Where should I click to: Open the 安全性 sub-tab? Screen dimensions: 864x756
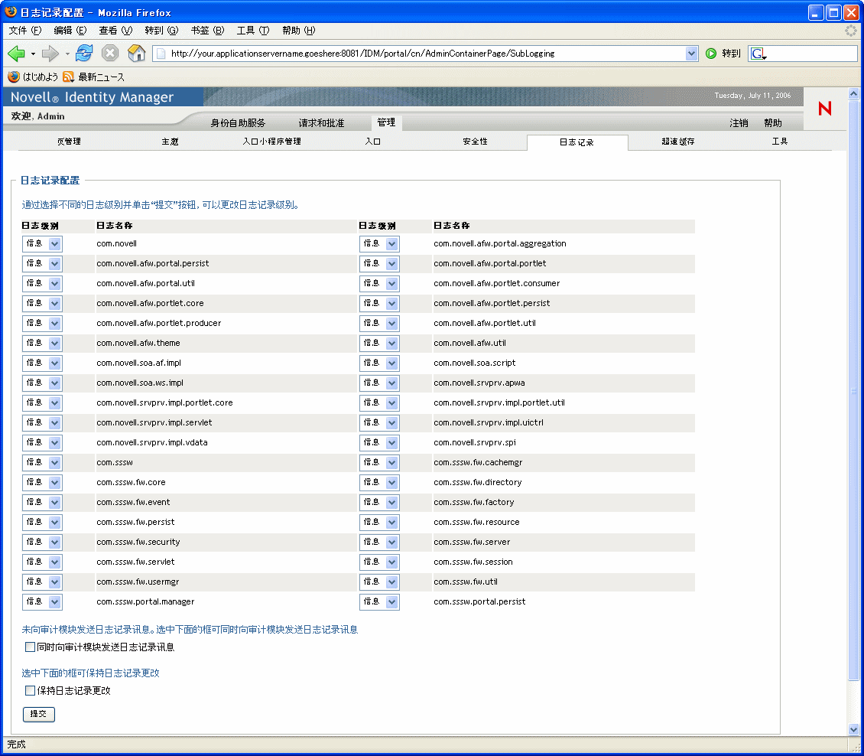pos(475,142)
